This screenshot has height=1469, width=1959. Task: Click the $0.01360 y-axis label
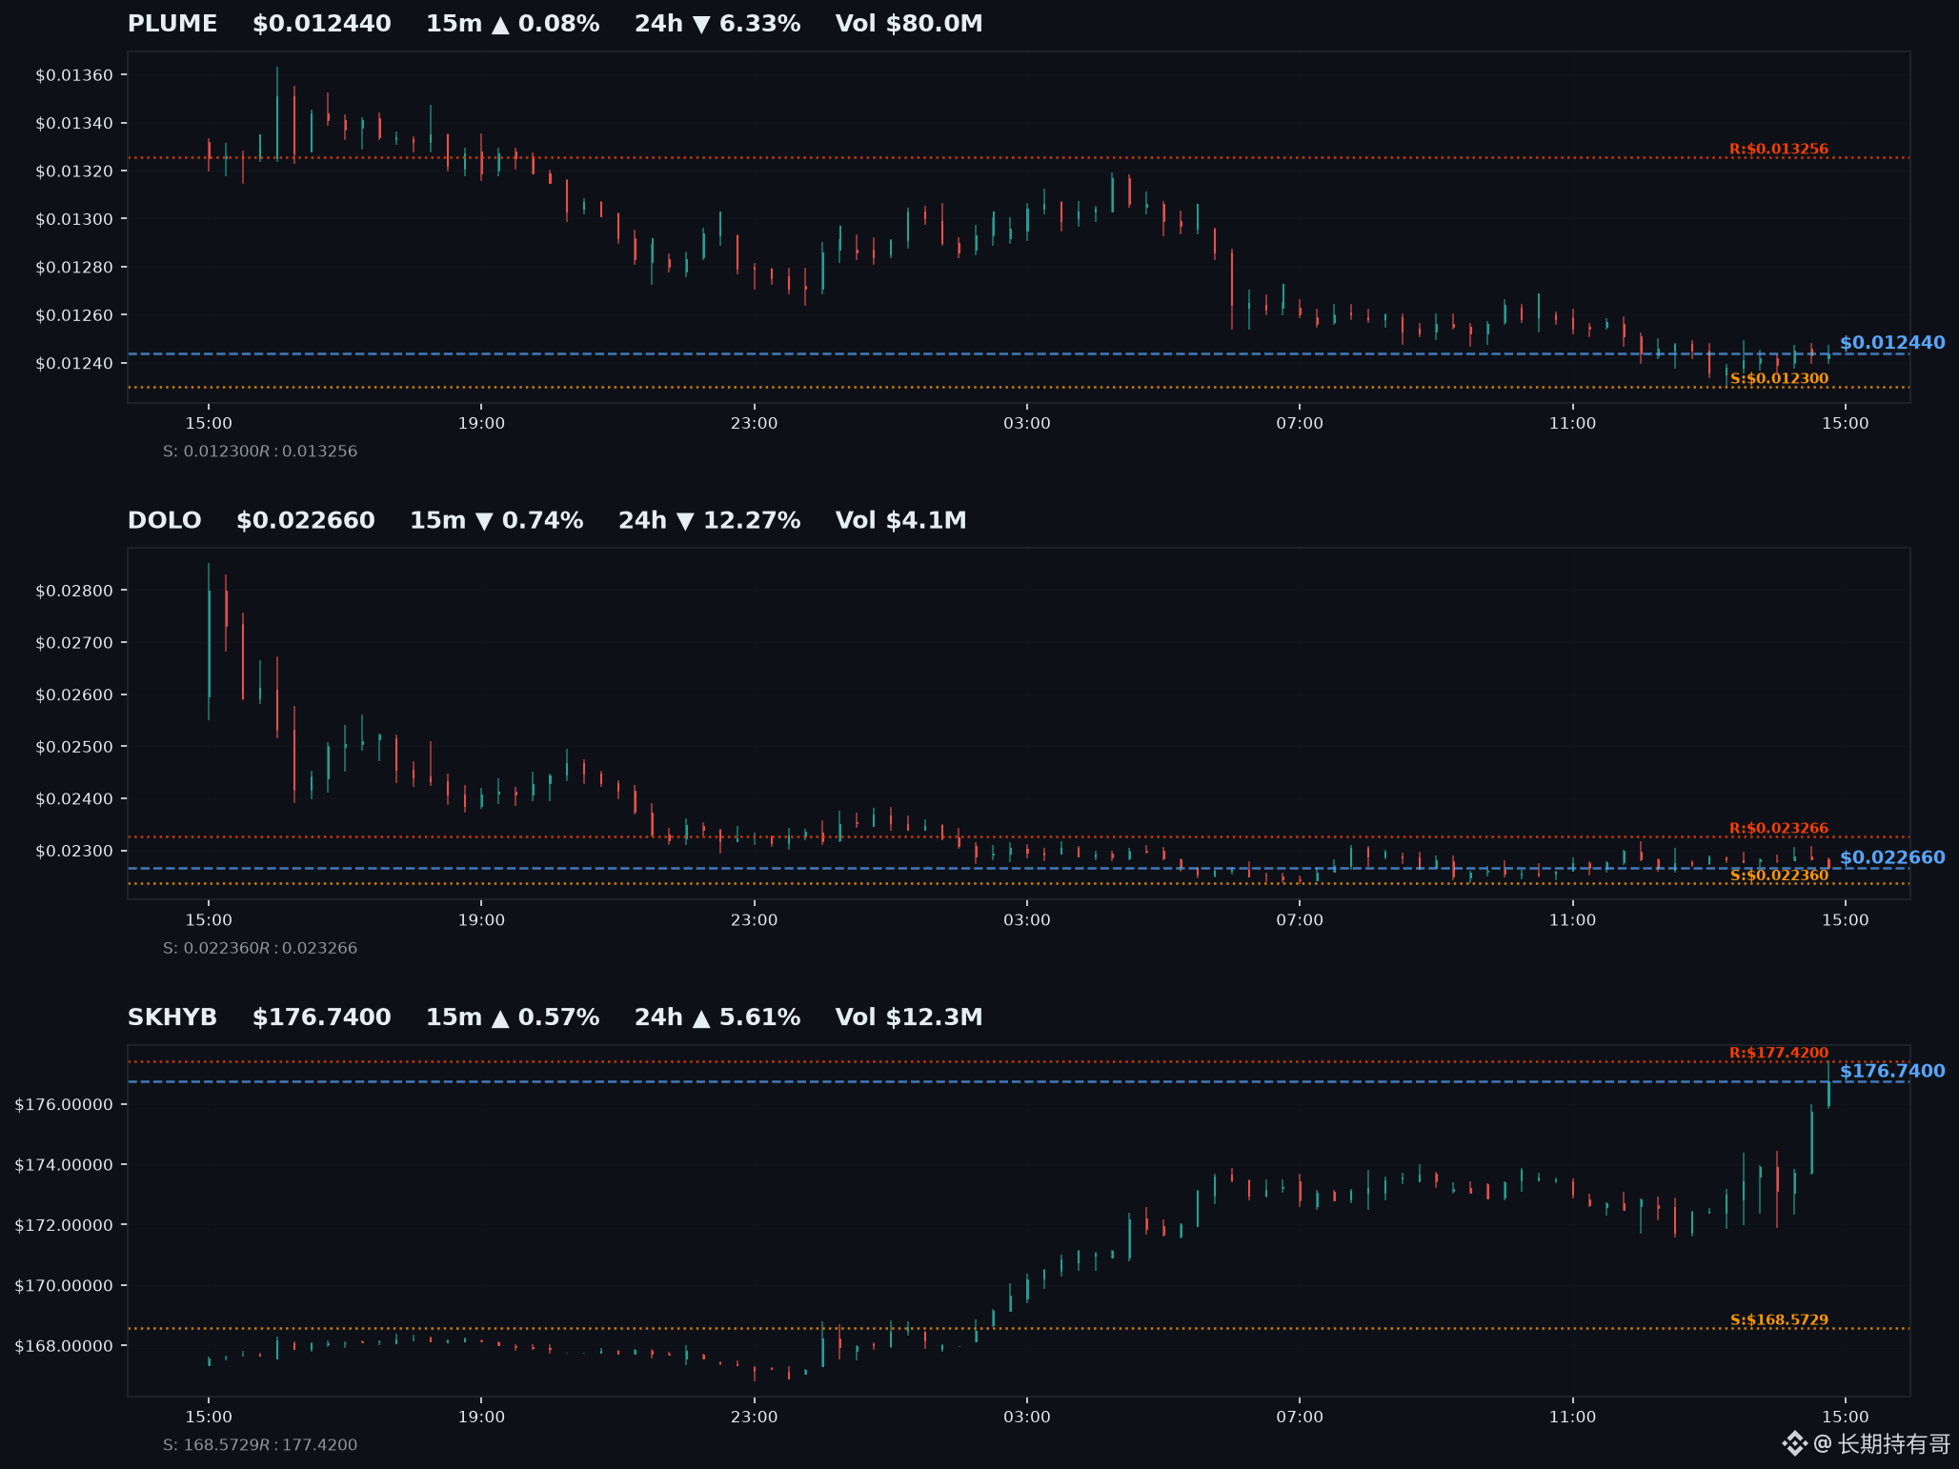point(74,75)
